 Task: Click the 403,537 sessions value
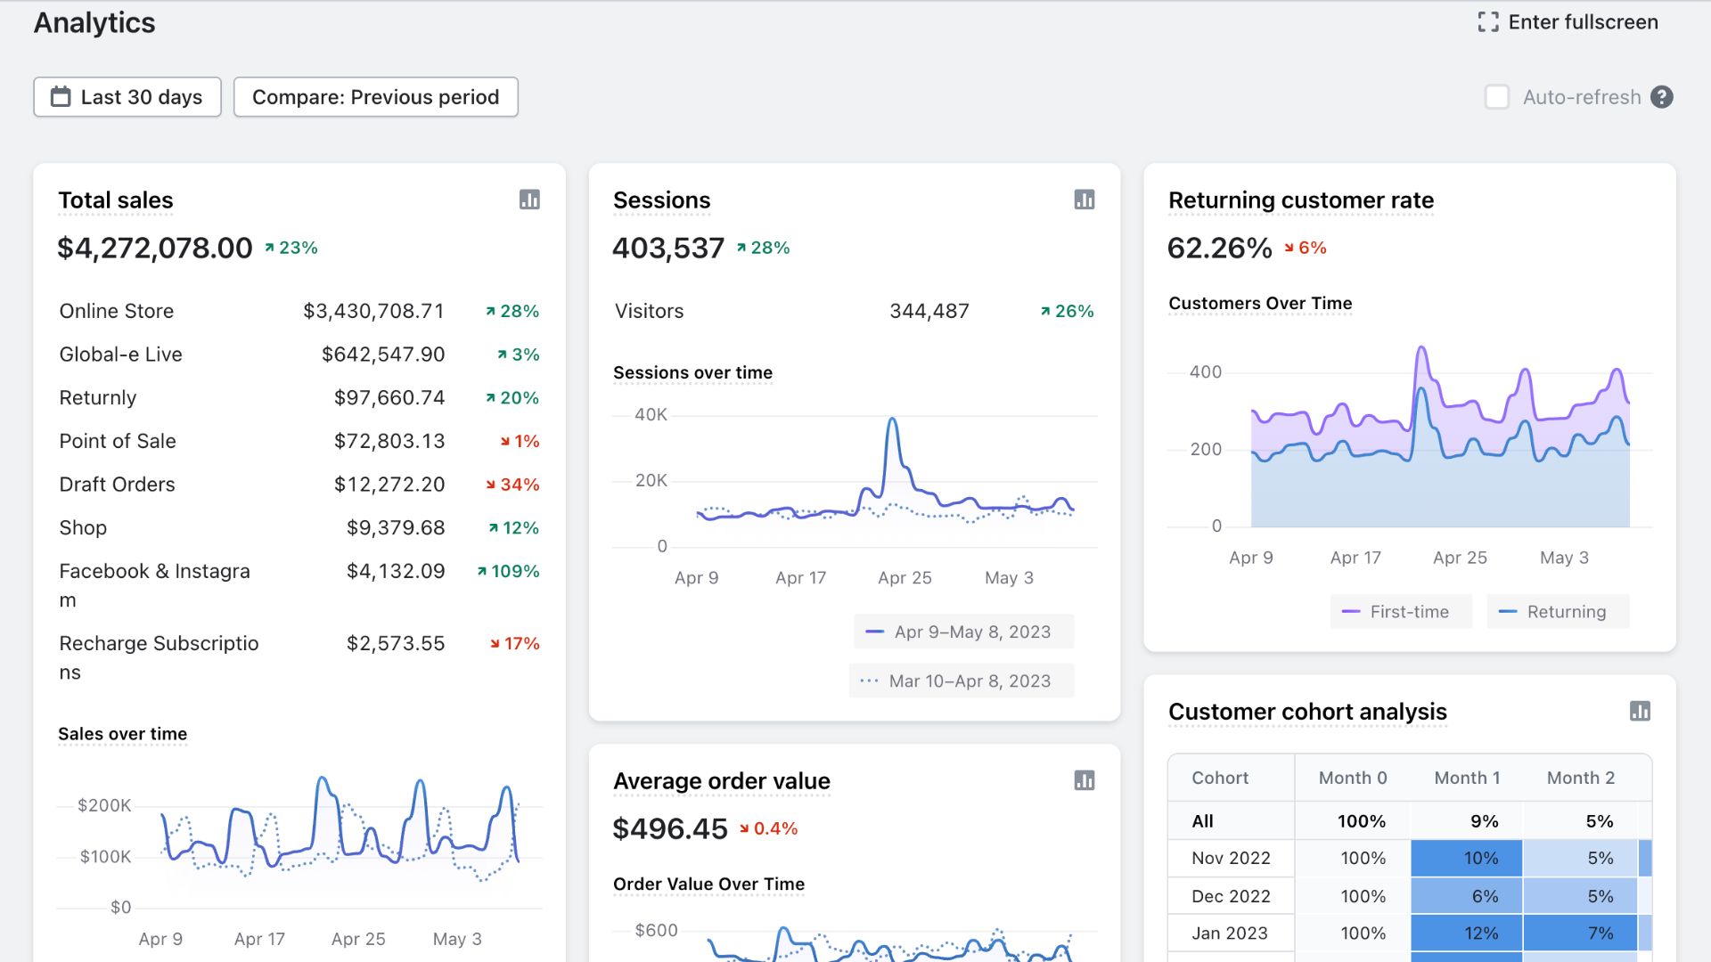(x=668, y=248)
